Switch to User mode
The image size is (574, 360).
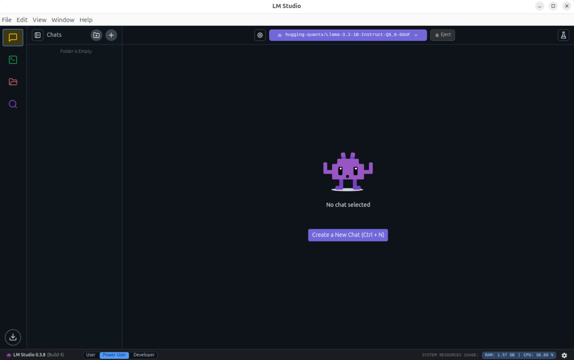[x=91, y=355]
